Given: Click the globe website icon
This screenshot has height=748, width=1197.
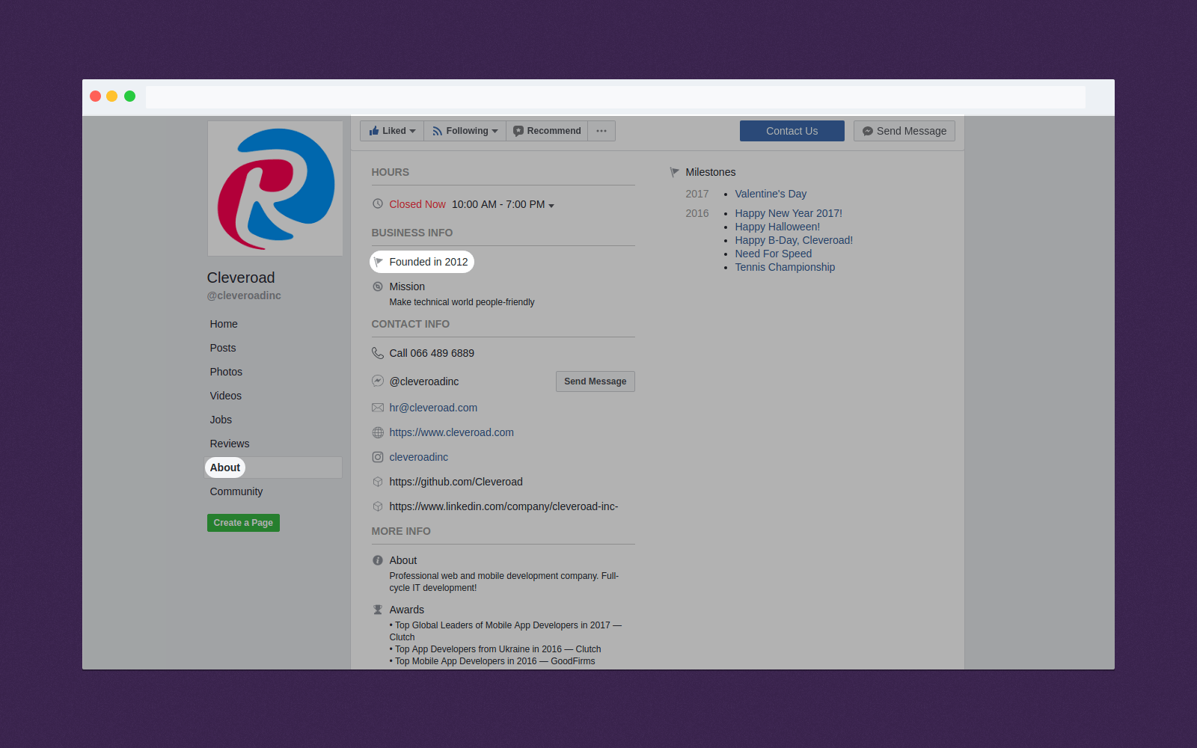Looking at the screenshot, I should 378,432.
